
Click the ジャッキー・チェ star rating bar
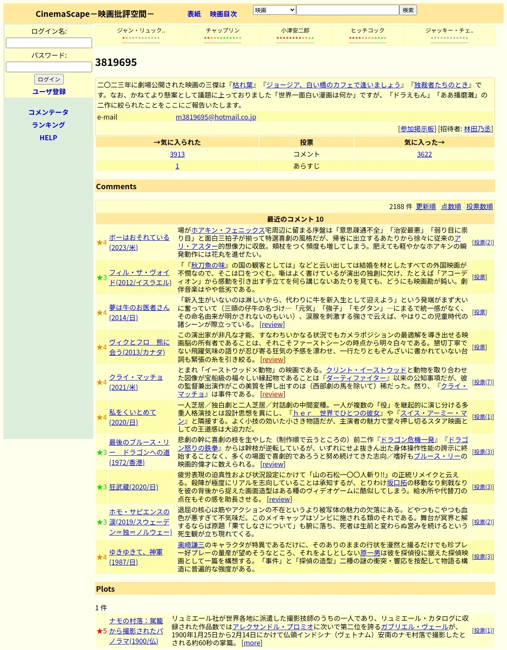point(450,38)
